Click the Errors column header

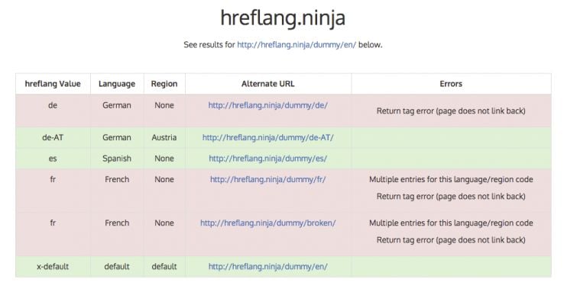pyautogui.click(x=451, y=84)
